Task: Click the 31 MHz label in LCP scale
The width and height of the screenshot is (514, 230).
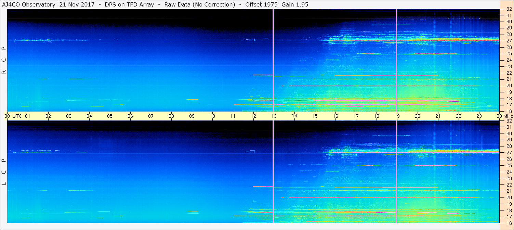Action: tap(509, 127)
